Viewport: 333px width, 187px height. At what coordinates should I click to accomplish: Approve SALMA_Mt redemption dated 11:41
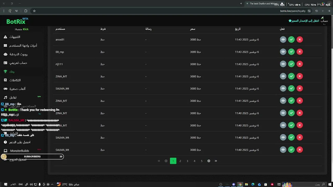click(x=291, y=88)
